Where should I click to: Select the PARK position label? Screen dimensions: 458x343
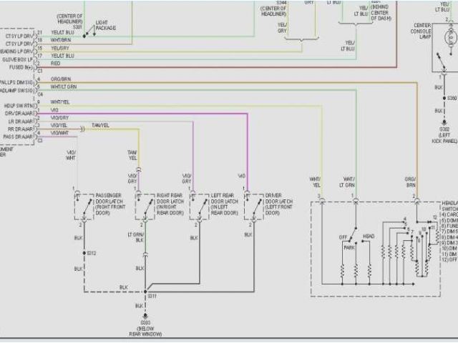pyautogui.click(x=349, y=248)
